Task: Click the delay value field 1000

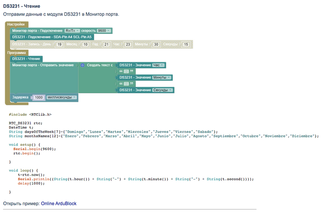Action: (39, 98)
